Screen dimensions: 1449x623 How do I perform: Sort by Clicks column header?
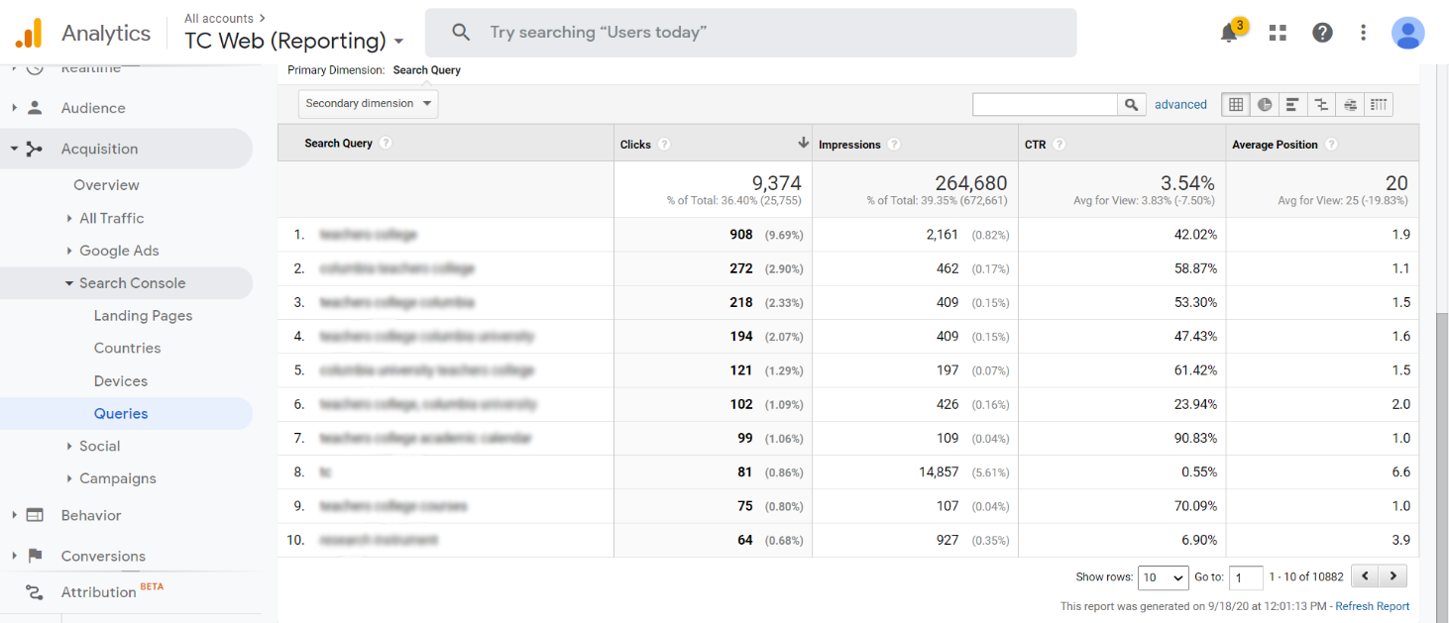pyautogui.click(x=635, y=144)
